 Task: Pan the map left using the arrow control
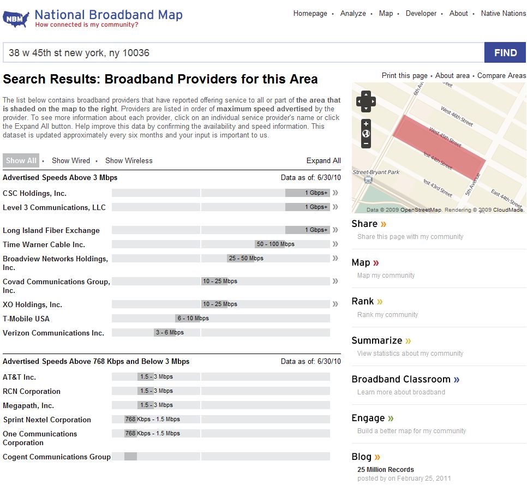click(359, 101)
